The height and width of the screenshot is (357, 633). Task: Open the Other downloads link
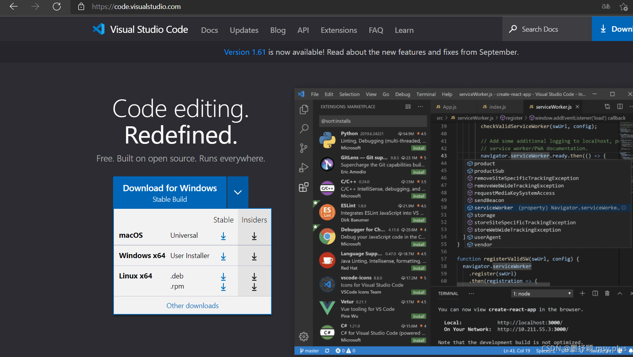pos(192,306)
